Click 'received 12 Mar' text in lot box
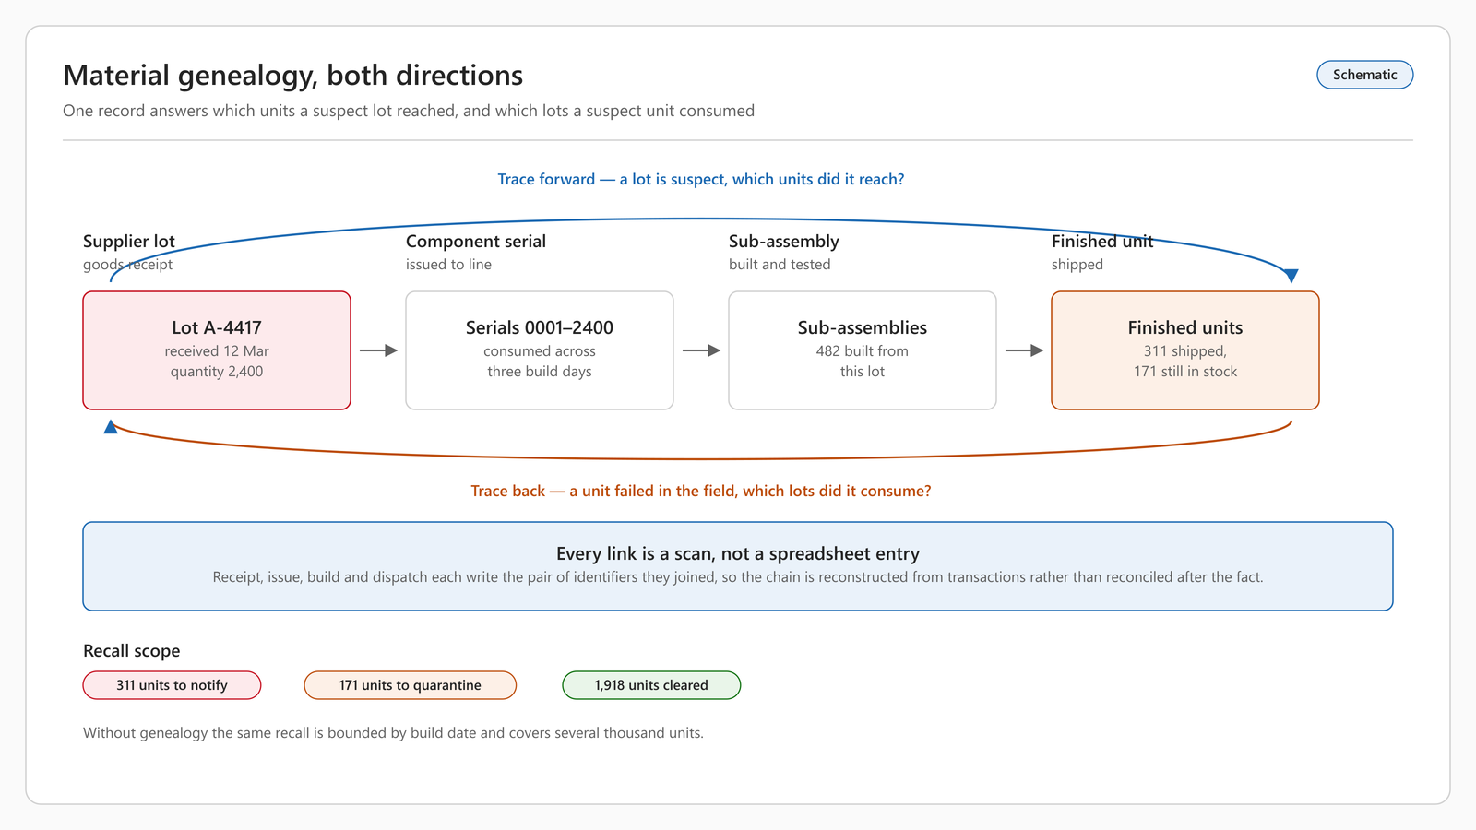 pyautogui.click(x=217, y=351)
